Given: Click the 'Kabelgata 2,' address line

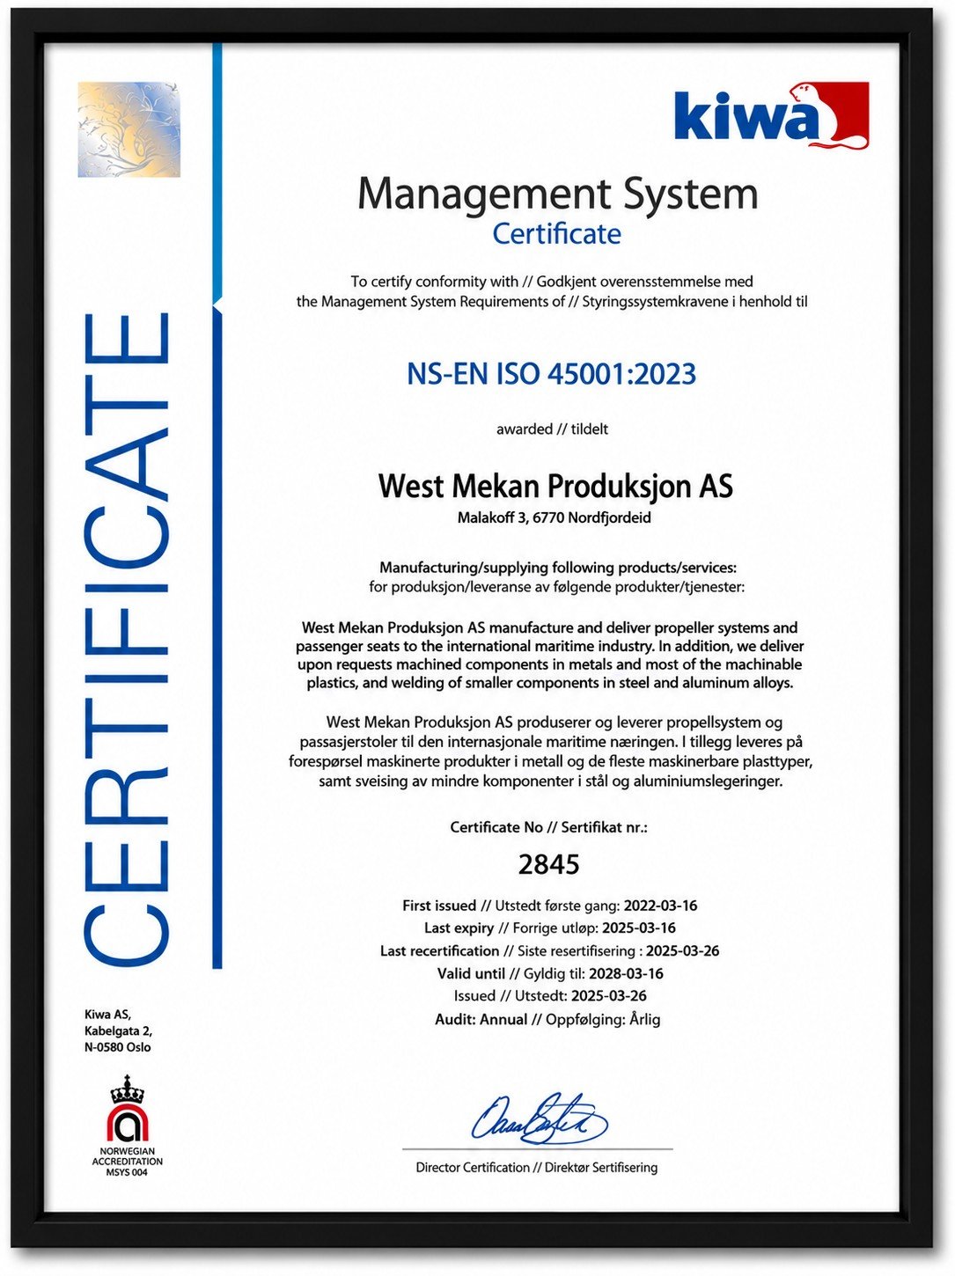Looking at the screenshot, I should (118, 1031).
